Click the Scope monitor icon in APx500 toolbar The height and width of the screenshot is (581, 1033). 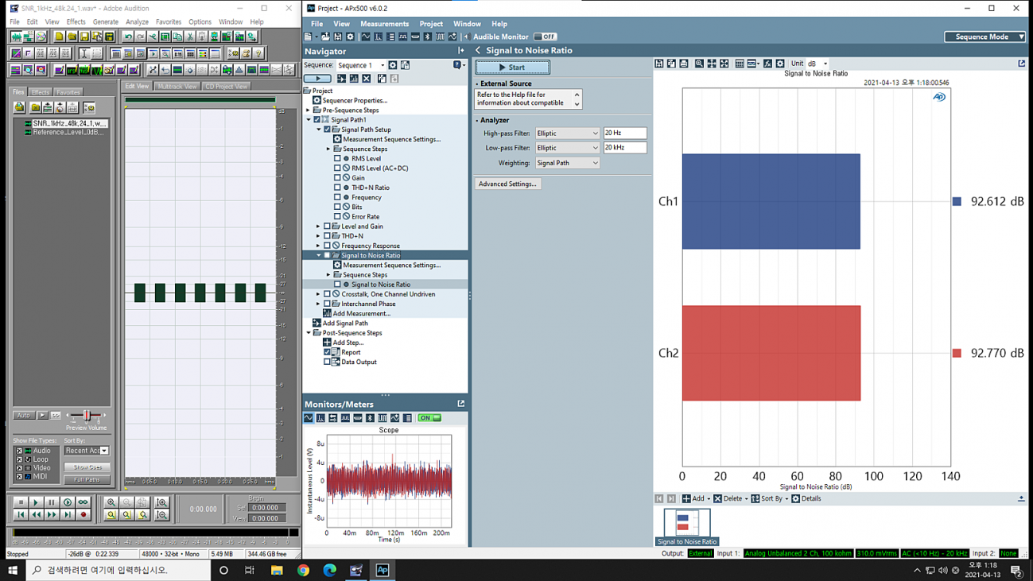coord(366,37)
